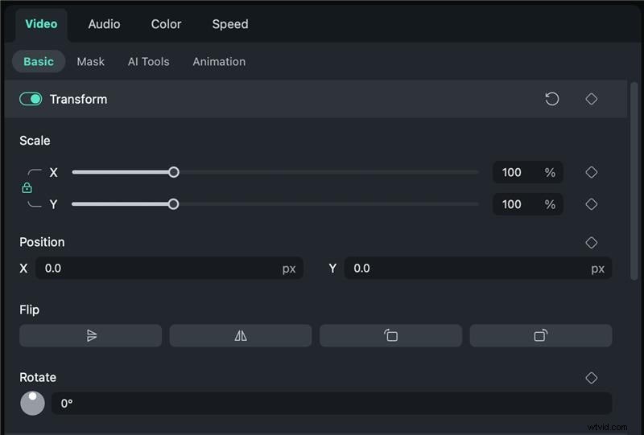
Task: Add keyframe for Position
Action: click(x=591, y=242)
